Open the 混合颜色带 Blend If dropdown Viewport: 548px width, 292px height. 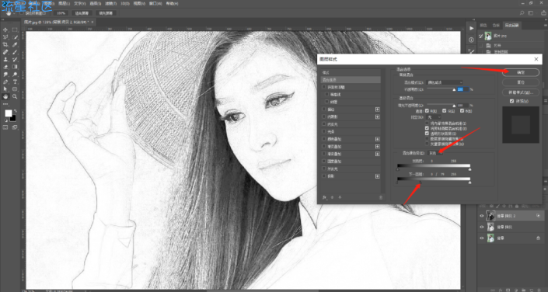pyautogui.click(x=436, y=153)
